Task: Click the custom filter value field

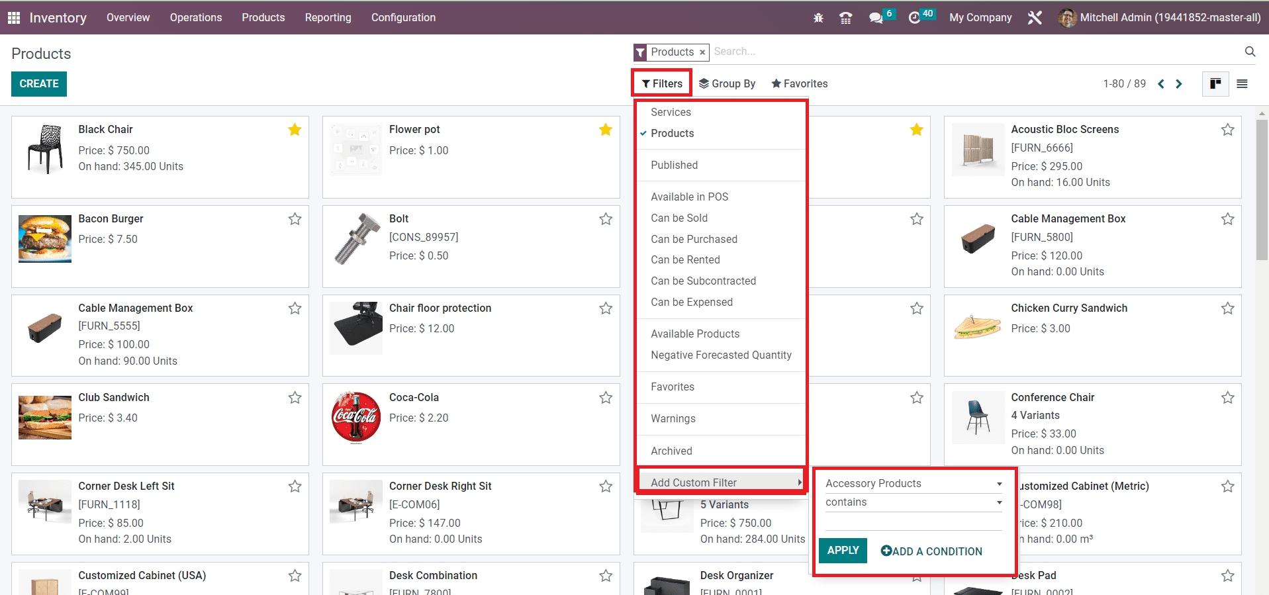Action: point(913,522)
